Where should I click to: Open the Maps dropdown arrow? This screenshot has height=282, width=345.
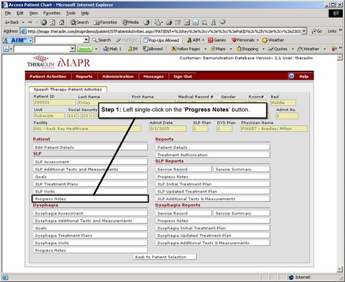[231, 49]
